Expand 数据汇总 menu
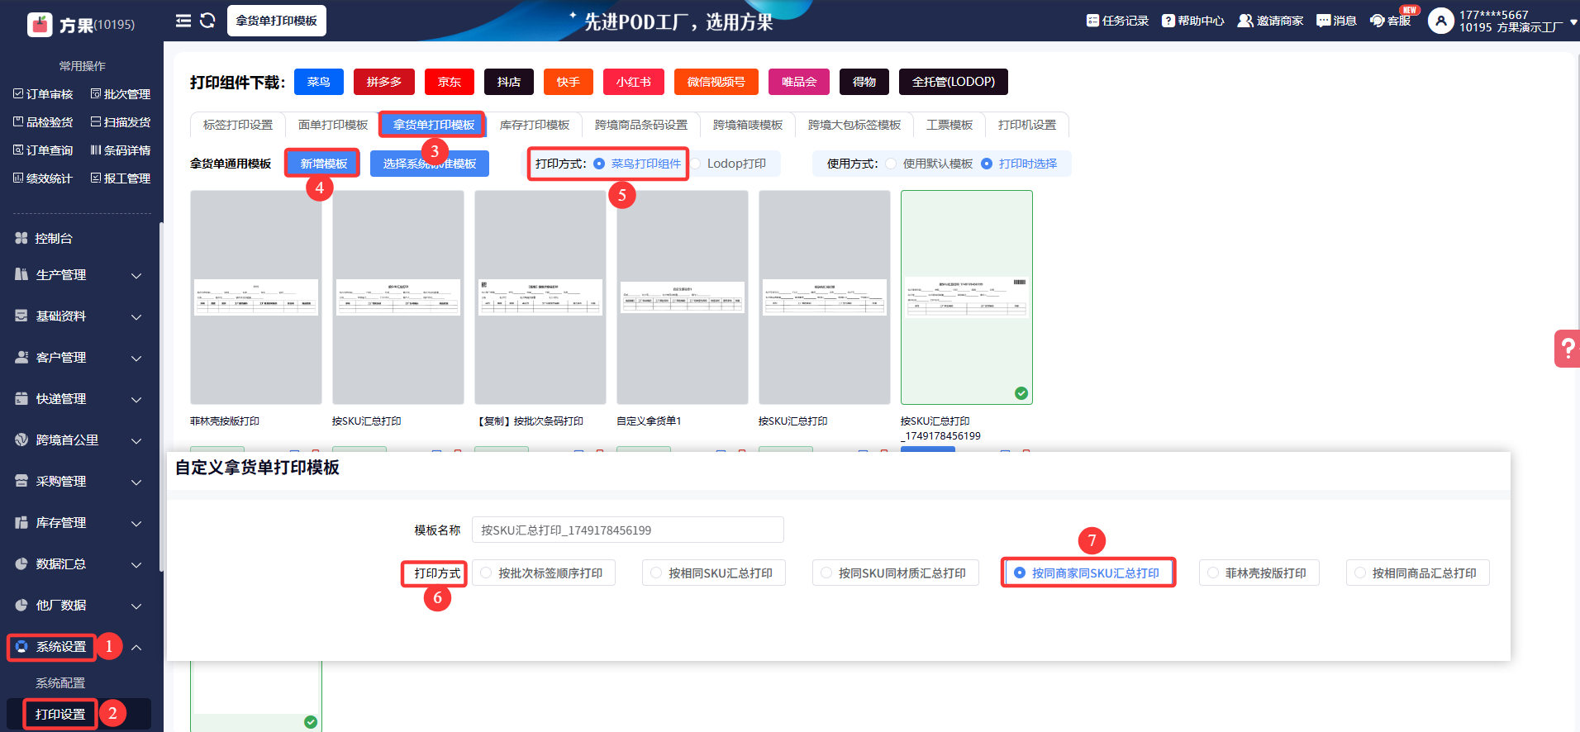The width and height of the screenshot is (1580, 732). coord(79,564)
